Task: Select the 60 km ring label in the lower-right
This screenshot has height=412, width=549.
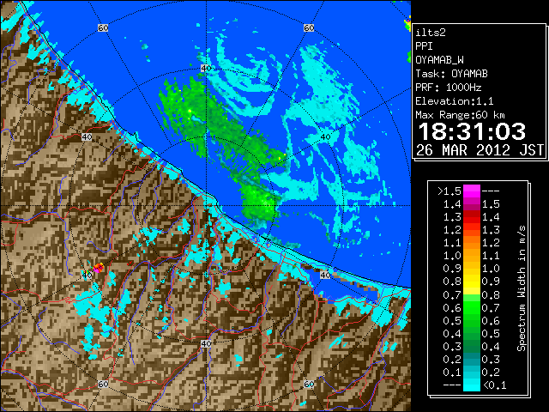Action: pyautogui.click(x=309, y=384)
